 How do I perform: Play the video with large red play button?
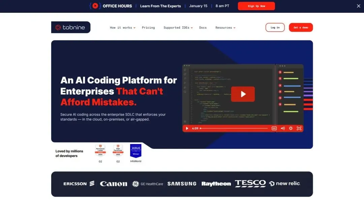point(243,94)
